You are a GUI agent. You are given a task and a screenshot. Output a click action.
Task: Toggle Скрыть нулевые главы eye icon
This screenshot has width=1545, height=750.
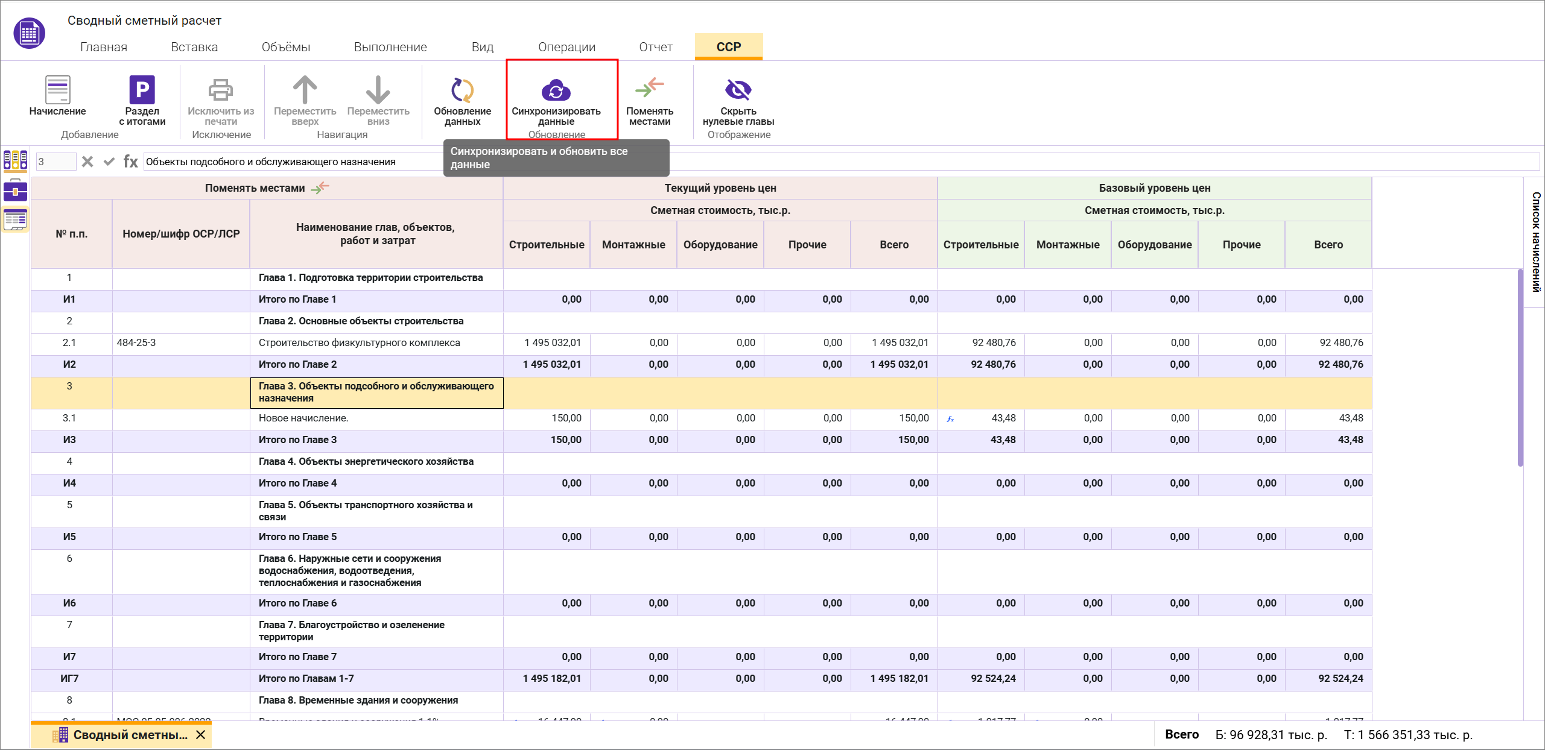tap(738, 90)
